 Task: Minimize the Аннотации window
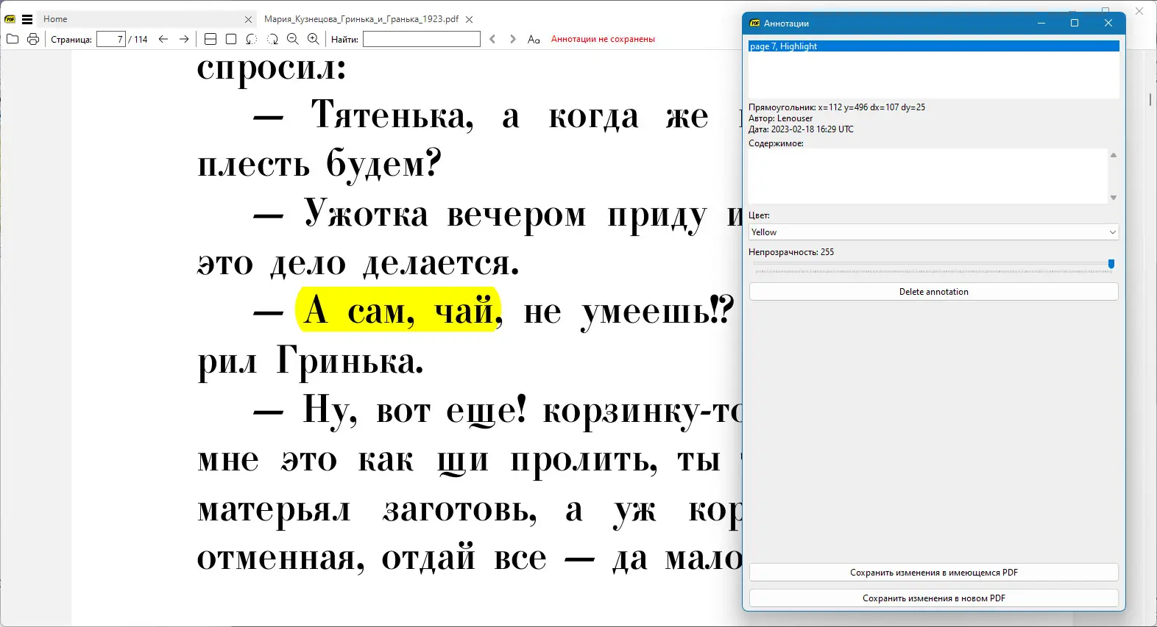1041,23
